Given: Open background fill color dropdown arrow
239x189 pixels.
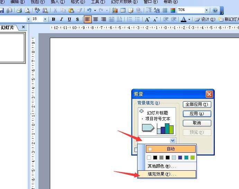Looking at the screenshot, I should [172, 141].
